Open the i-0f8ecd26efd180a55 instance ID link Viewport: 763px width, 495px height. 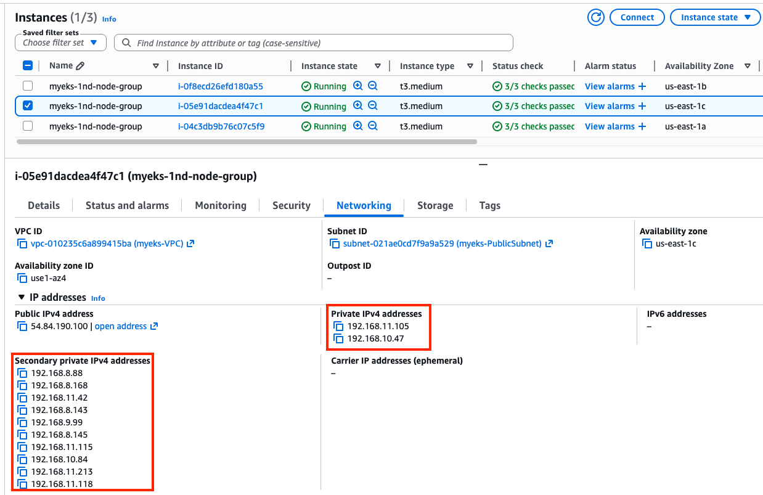click(x=220, y=86)
